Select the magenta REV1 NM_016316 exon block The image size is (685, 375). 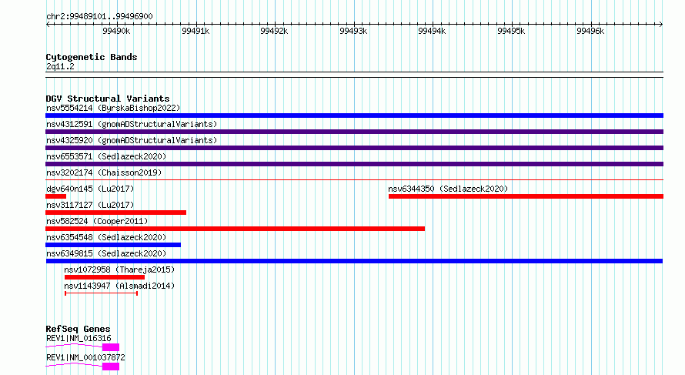tap(111, 347)
